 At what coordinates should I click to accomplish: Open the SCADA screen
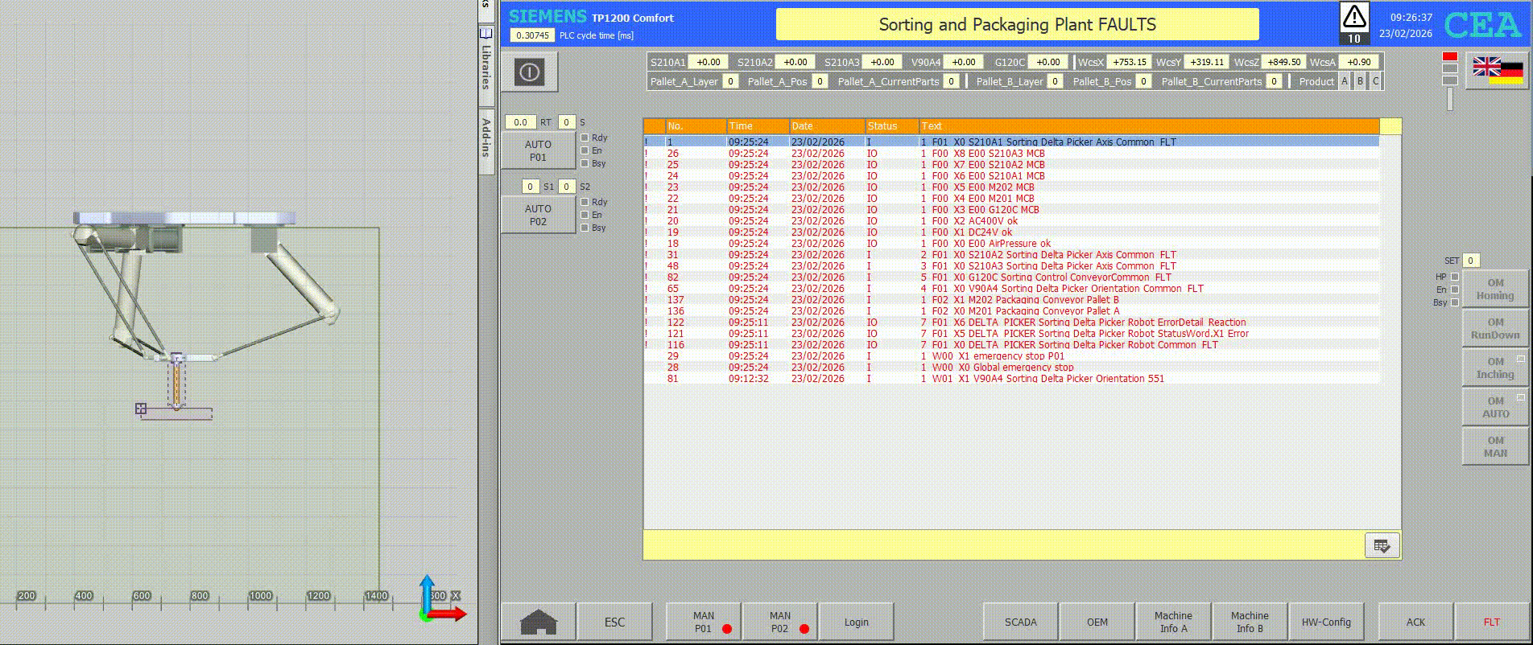point(1020,622)
